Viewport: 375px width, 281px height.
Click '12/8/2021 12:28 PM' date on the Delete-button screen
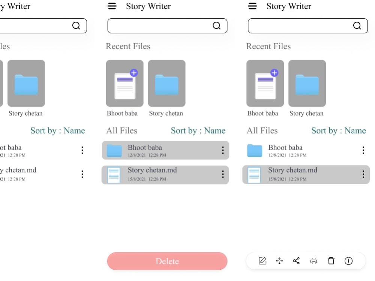tap(147, 155)
